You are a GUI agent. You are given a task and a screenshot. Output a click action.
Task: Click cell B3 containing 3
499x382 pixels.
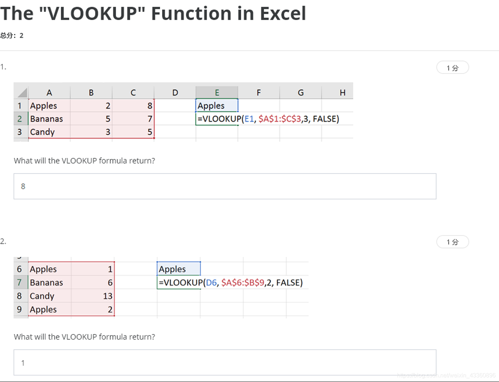[91, 132]
